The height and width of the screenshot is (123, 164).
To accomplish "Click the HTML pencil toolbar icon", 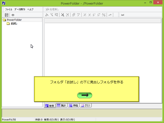I will [x=78, y=15].
